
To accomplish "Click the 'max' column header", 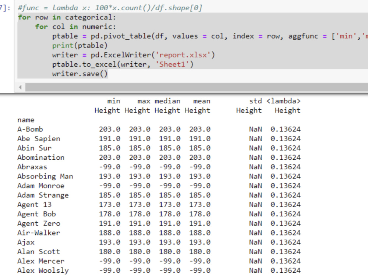I will pyautogui.click(x=144, y=101).
